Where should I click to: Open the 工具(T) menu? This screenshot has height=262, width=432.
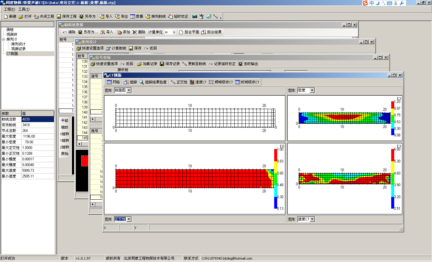pyautogui.click(x=24, y=9)
